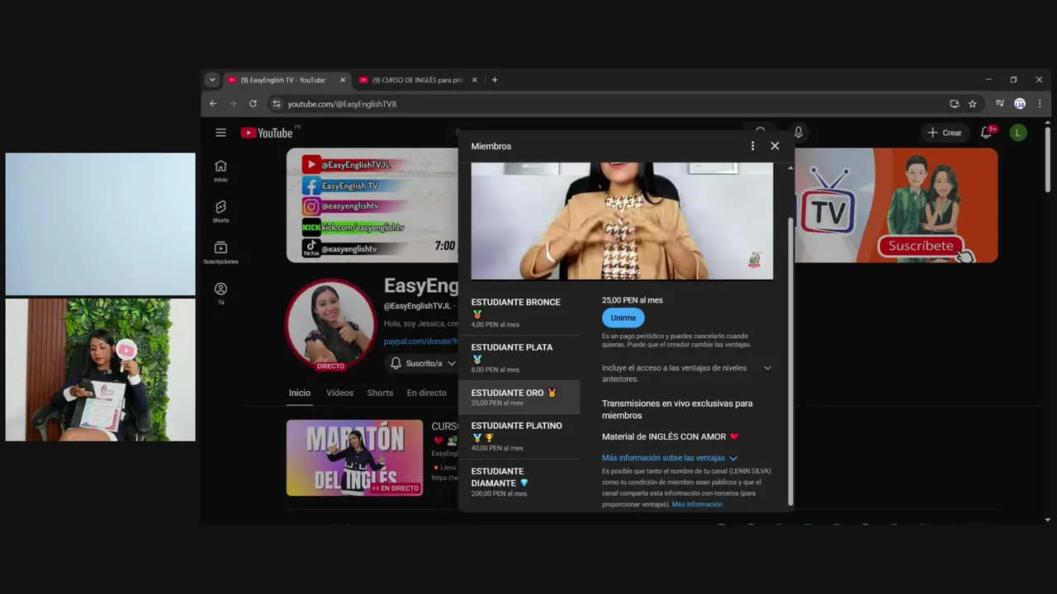Open Suscripciones in the sidebar

click(220, 252)
